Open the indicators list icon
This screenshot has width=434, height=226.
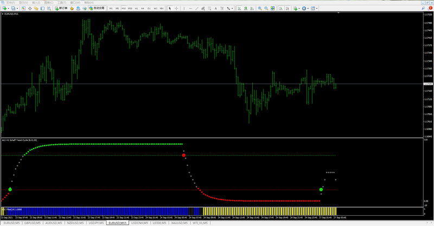click(x=295, y=9)
